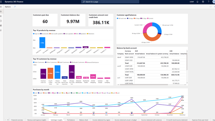The image size is (215, 121).
Task: Focus the Search for a page field
Action: 110,2
